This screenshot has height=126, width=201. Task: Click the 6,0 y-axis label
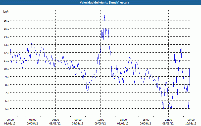[7, 101]
